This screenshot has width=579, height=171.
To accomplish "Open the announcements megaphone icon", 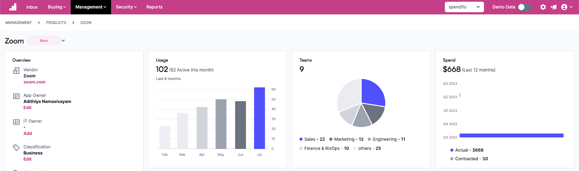I will (554, 7).
